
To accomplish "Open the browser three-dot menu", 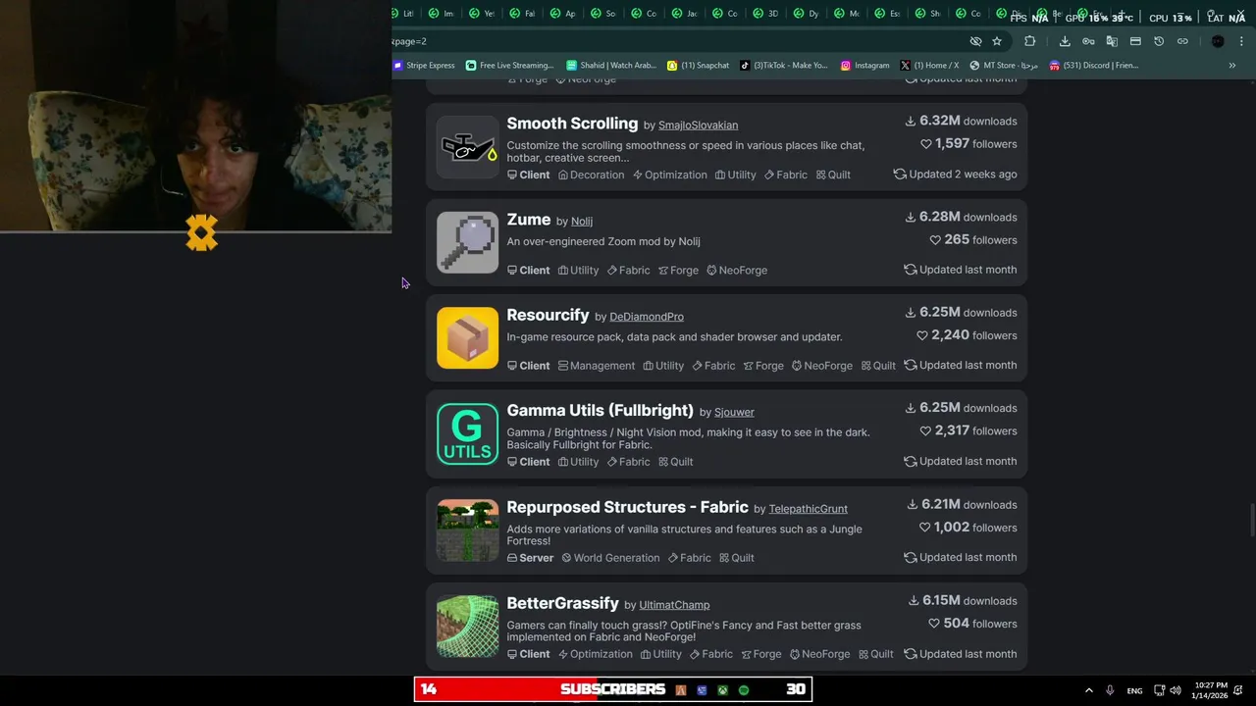I will tap(1242, 41).
